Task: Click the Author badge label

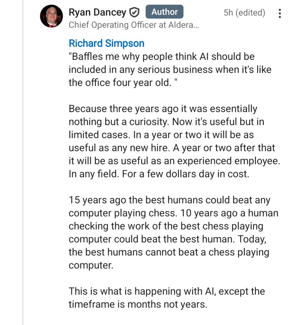Action: point(164,12)
